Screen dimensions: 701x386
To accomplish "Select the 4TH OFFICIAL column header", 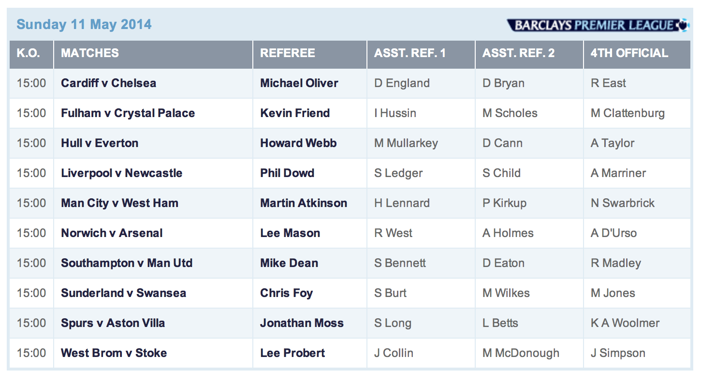I will click(x=629, y=53).
